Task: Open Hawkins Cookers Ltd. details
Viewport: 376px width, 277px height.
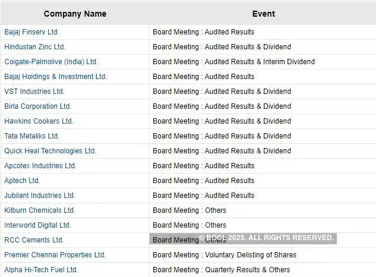Action: coord(39,121)
